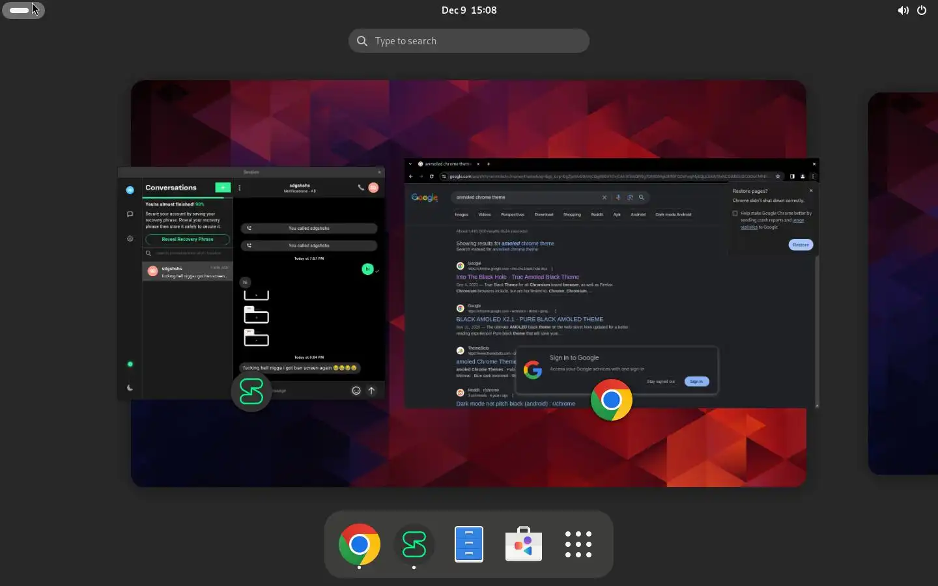Open the blue profile avatar in Session sidebar
Viewport: 938px width, 586px height.
point(130,190)
